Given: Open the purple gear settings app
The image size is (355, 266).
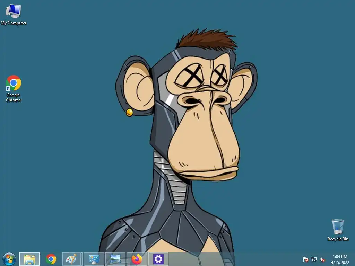Looking at the screenshot, I should [158, 259].
